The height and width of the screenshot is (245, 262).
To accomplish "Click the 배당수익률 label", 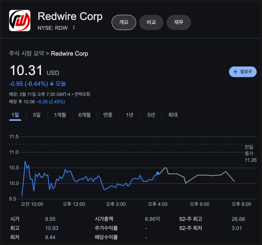I will (106, 237).
